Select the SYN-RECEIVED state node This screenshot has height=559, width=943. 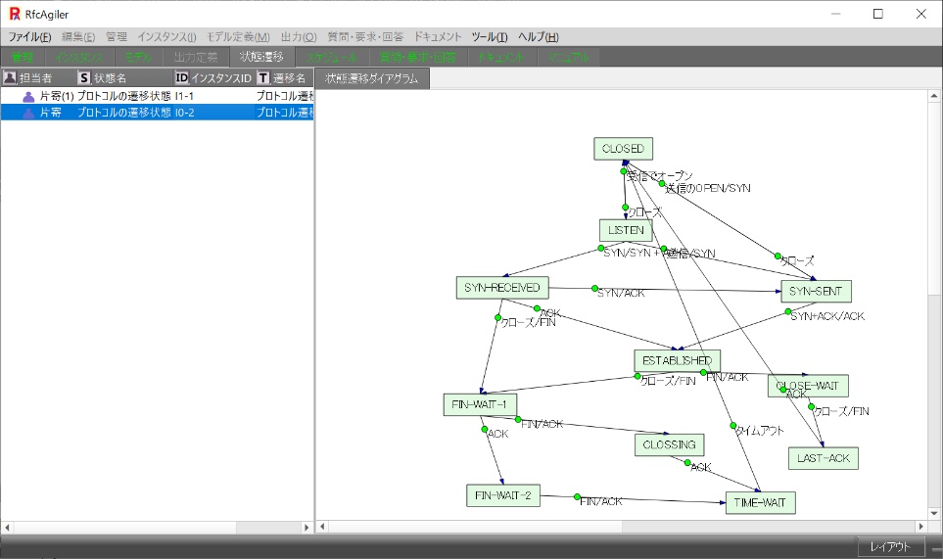[502, 287]
